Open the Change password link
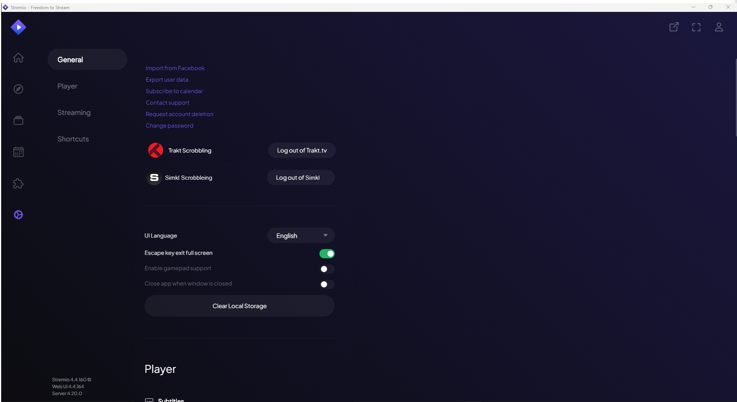This screenshot has height=402, width=737. [169, 125]
